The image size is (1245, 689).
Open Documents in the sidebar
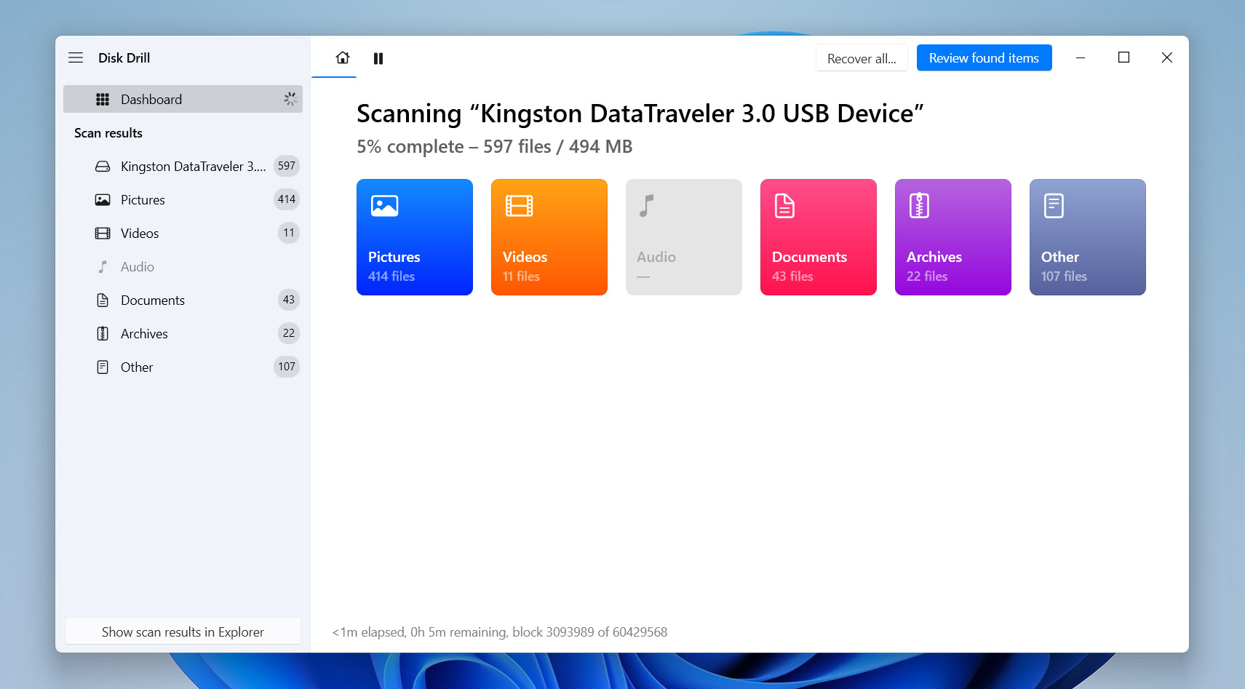coord(183,300)
